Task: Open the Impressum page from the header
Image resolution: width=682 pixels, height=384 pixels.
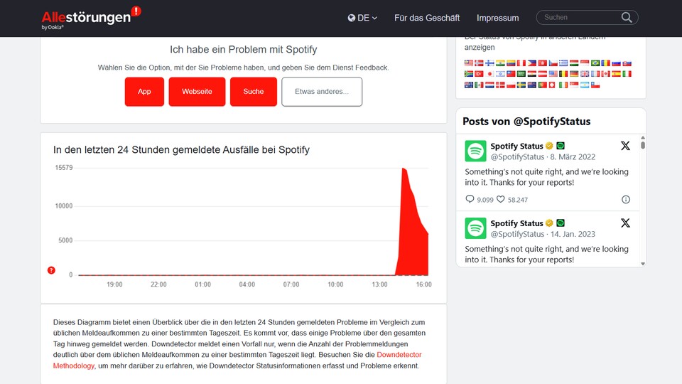Action: (x=497, y=18)
